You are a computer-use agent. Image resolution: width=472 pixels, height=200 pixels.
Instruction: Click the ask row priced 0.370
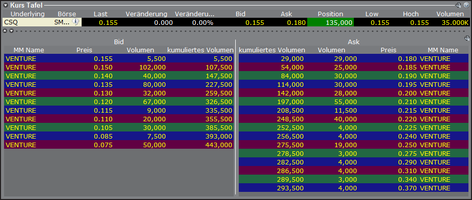tap(354, 188)
